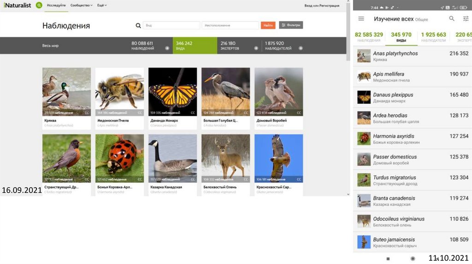Image resolution: width=472 pixels, height=264 pixels.
Task: Click the Домовый Воробей name link
Action: tap(271, 121)
